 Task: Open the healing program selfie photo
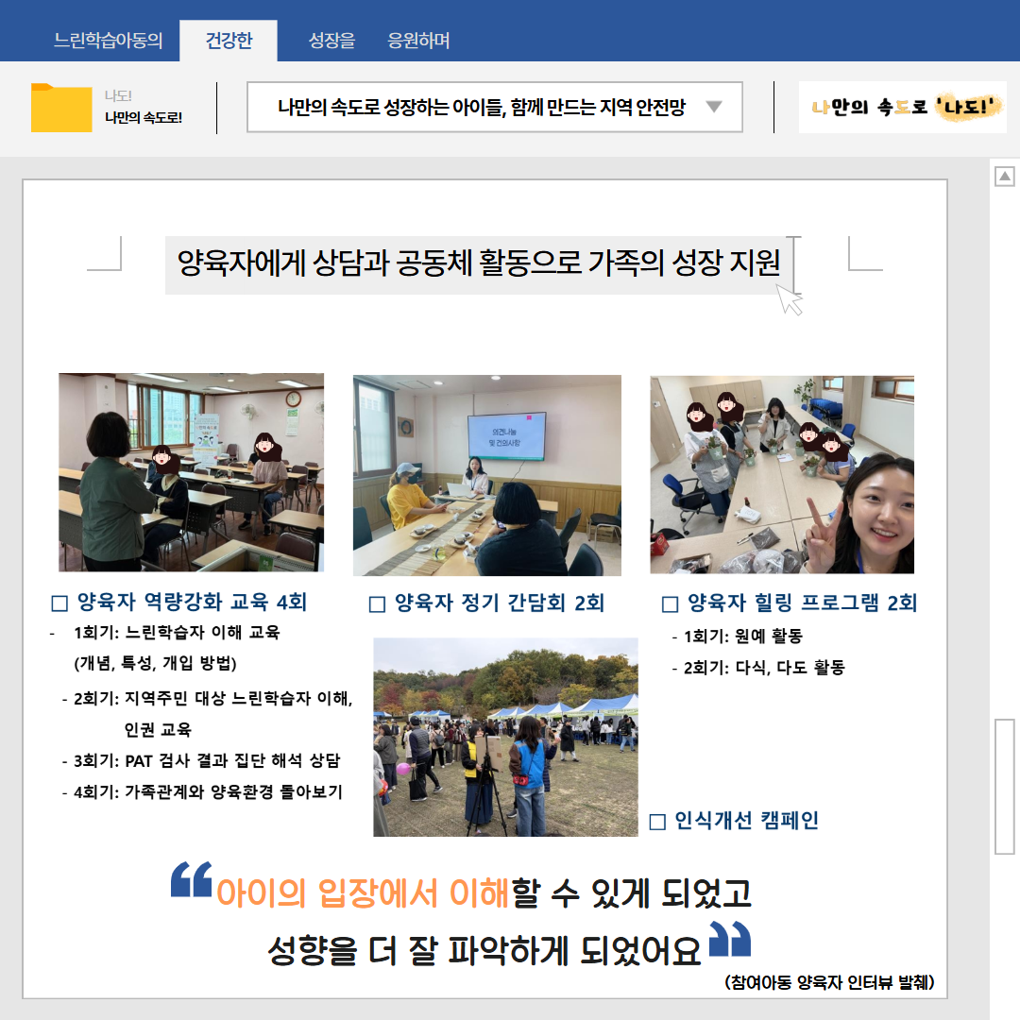[781, 474]
